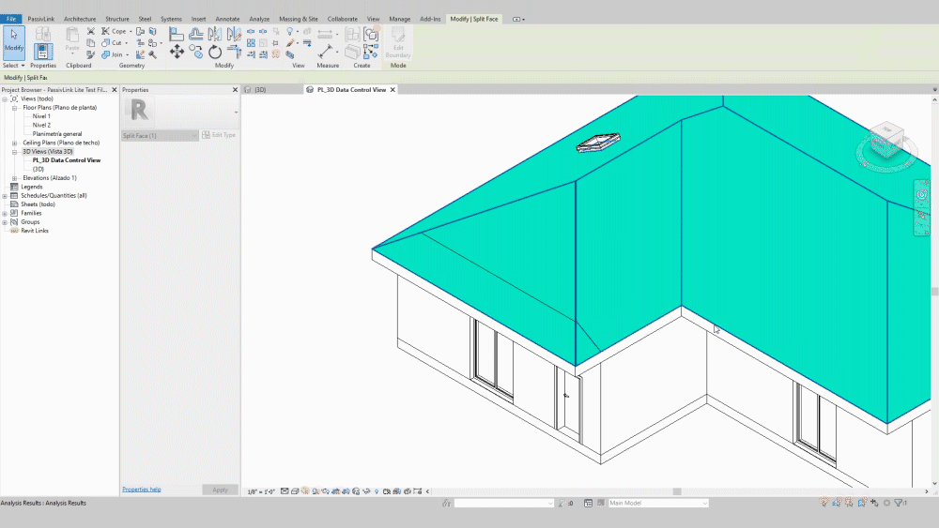
Task: Toggle the Properties palette ribbon button
Action: 43,52
